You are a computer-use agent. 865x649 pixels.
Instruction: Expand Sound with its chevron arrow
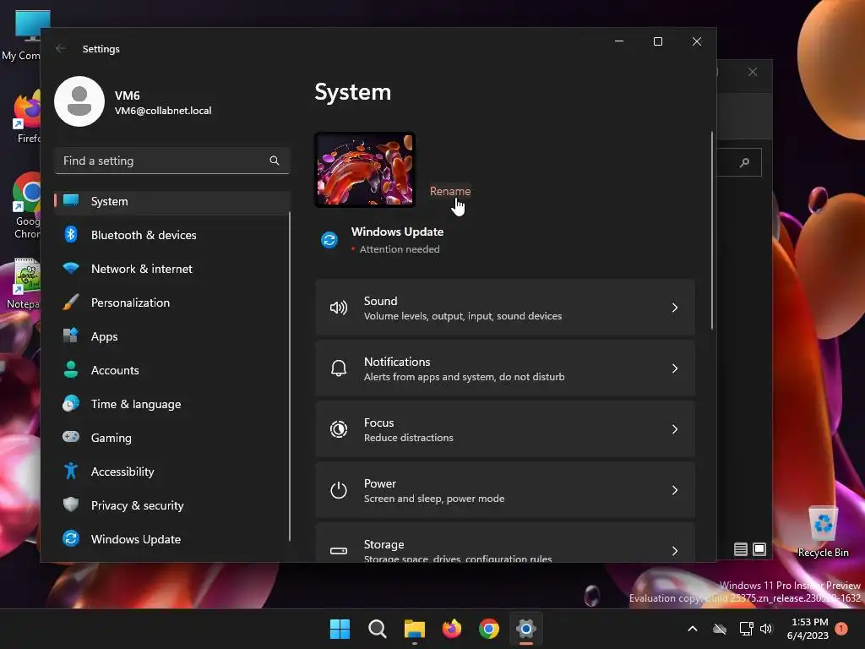[x=675, y=308]
